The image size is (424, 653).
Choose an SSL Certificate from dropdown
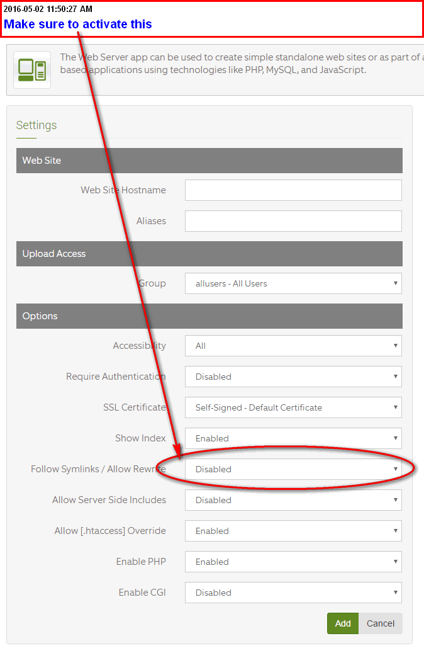click(x=293, y=407)
